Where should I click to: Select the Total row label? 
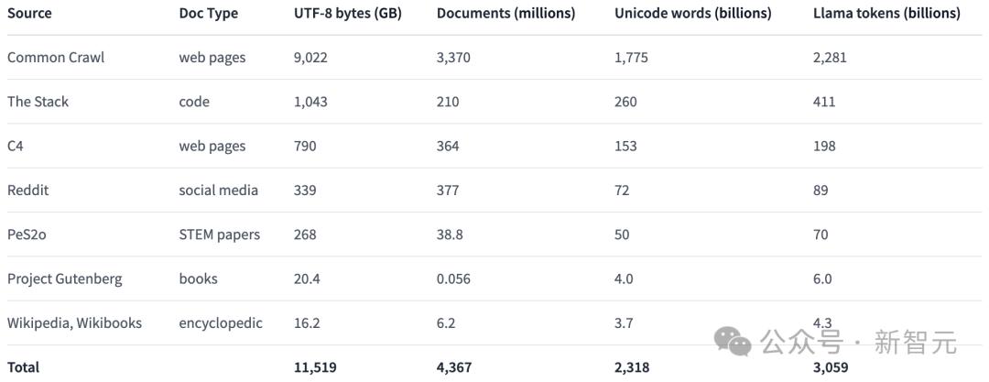tap(24, 366)
